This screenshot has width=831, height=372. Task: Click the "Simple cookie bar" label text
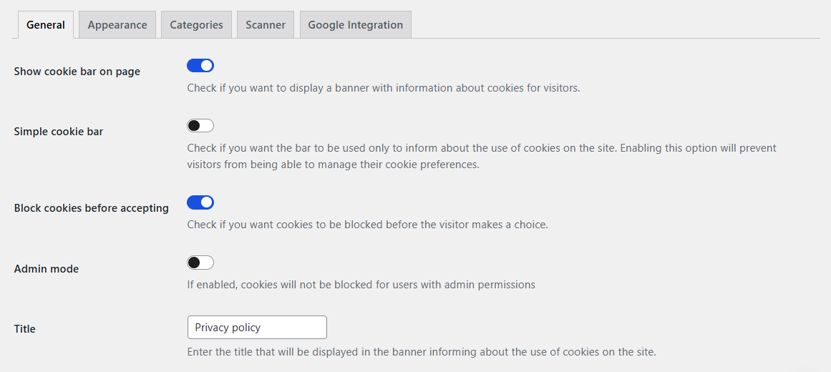tap(58, 132)
